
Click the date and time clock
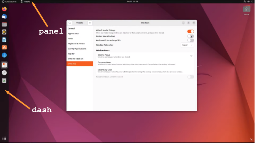(x=132, y=2)
